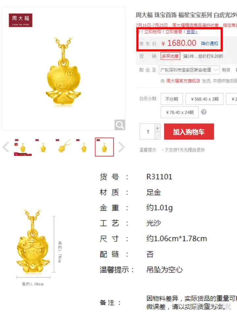
Task: Click the quantity input field
Action: (147, 132)
